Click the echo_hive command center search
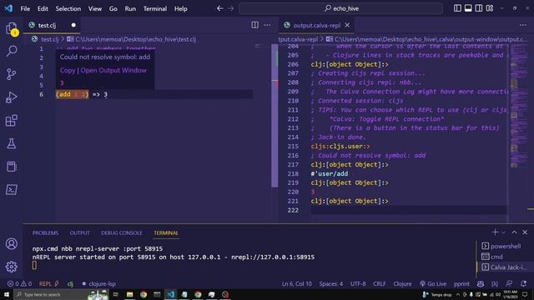The height and width of the screenshot is (300, 534). click(x=341, y=8)
